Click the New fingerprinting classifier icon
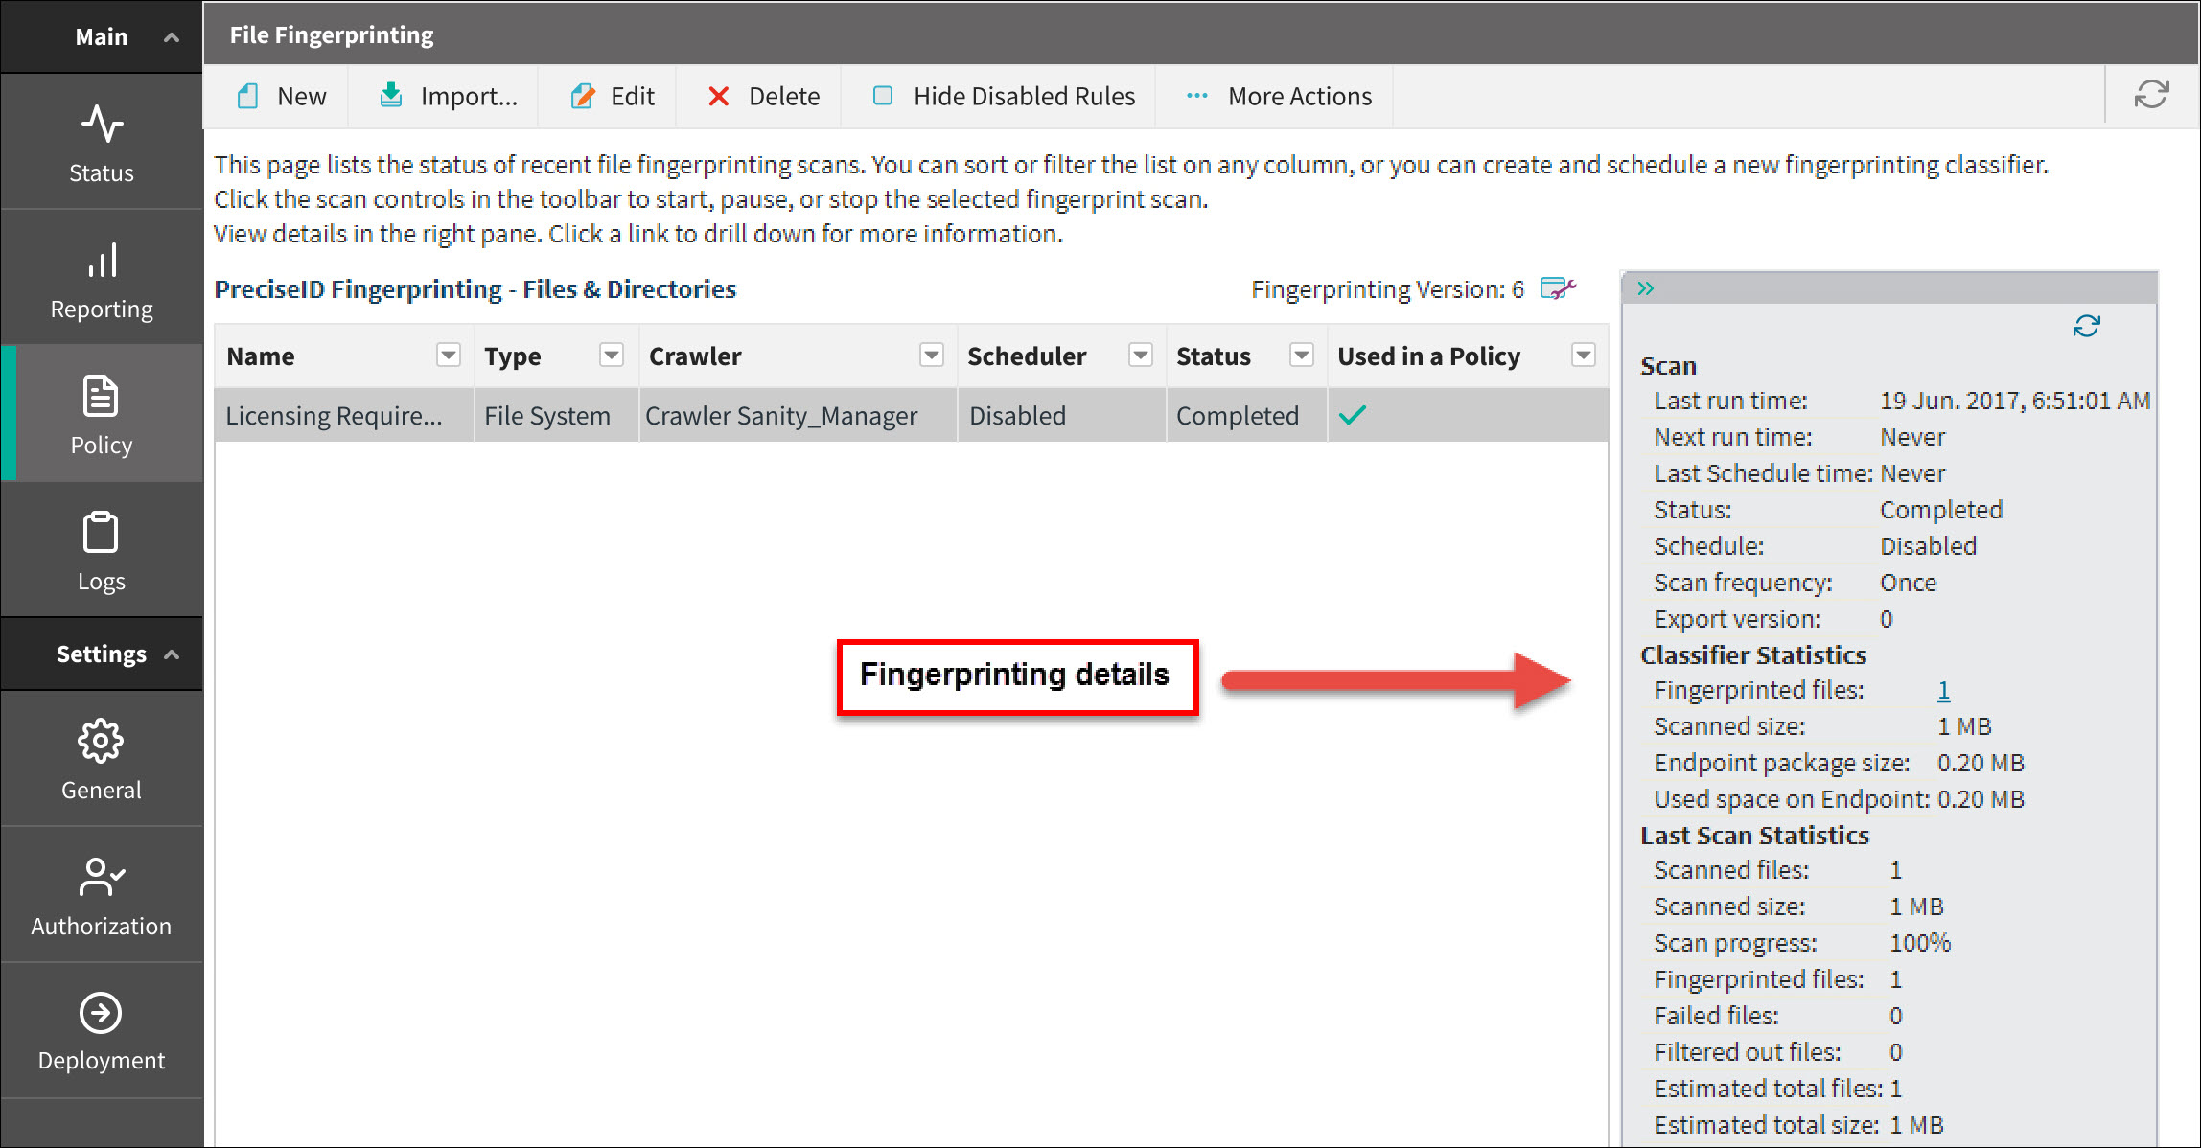The width and height of the screenshot is (2201, 1148). pyautogui.click(x=248, y=96)
